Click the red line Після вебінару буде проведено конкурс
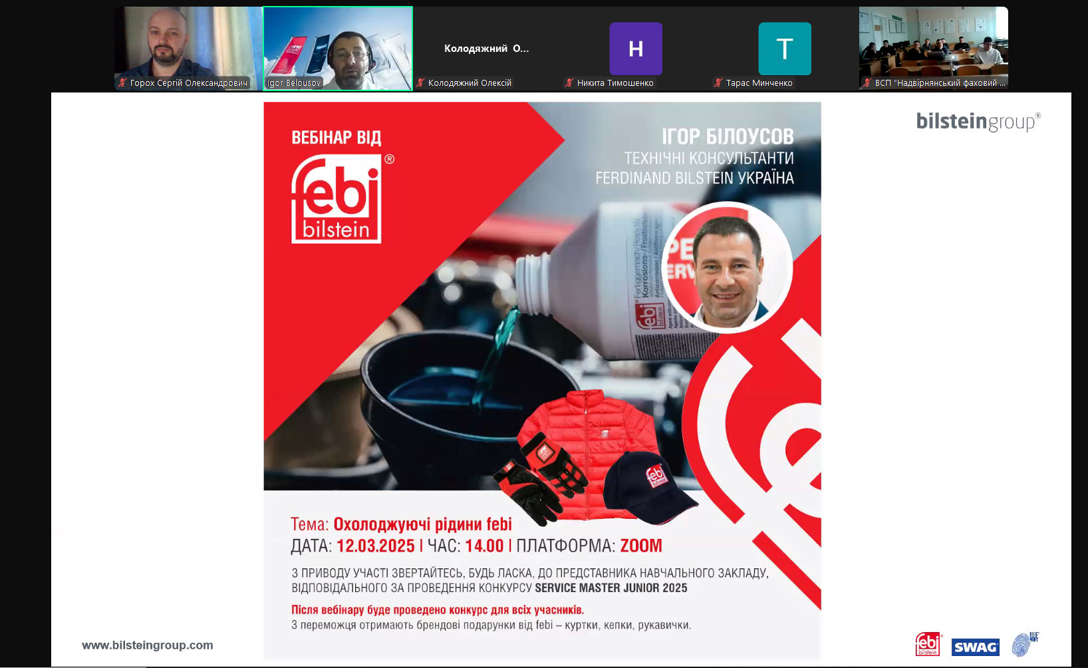This screenshot has height=668, width=1088. click(438, 610)
